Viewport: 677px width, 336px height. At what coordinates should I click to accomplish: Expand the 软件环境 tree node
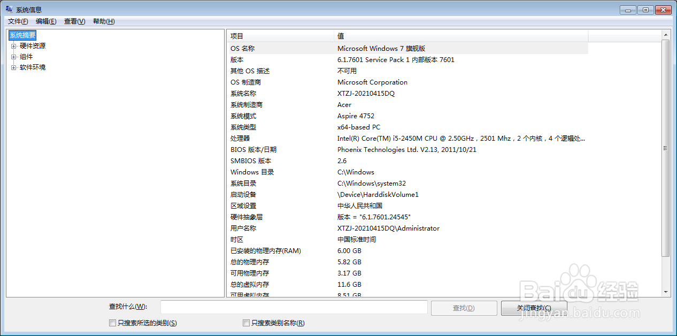[14, 67]
